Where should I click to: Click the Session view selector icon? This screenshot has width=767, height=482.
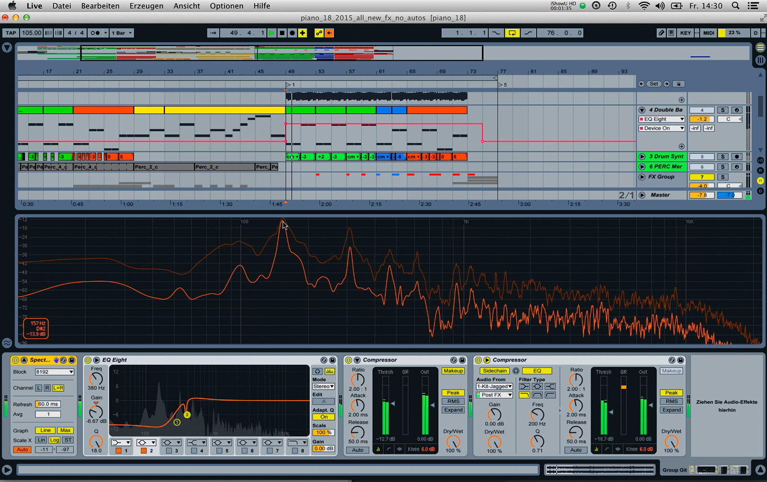[760, 60]
